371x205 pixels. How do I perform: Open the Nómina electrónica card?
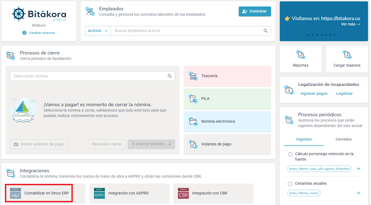tap(227, 122)
